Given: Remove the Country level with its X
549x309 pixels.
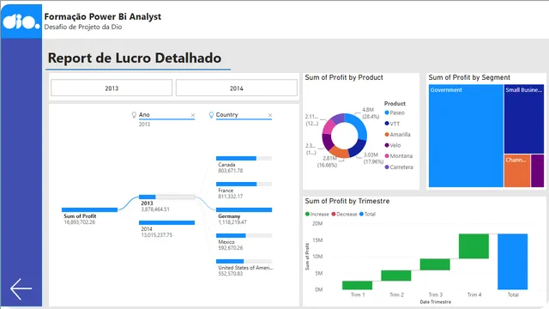Looking at the screenshot, I should coord(270,115).
